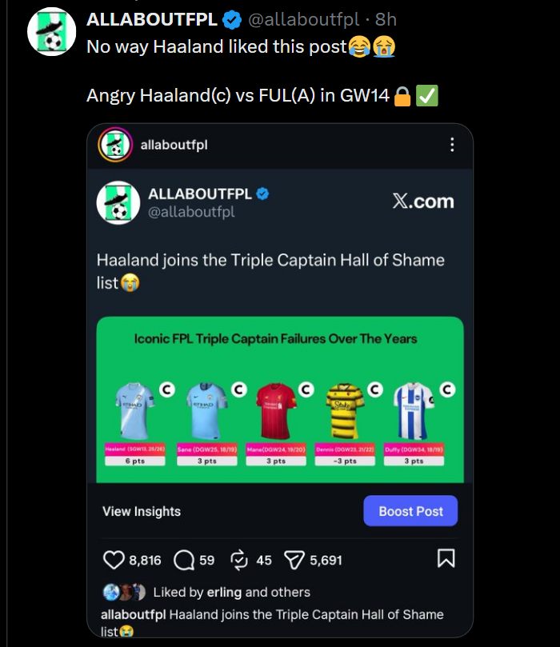
Task: Click the liker avatars beside Liked by
Action: pos(124,593)
